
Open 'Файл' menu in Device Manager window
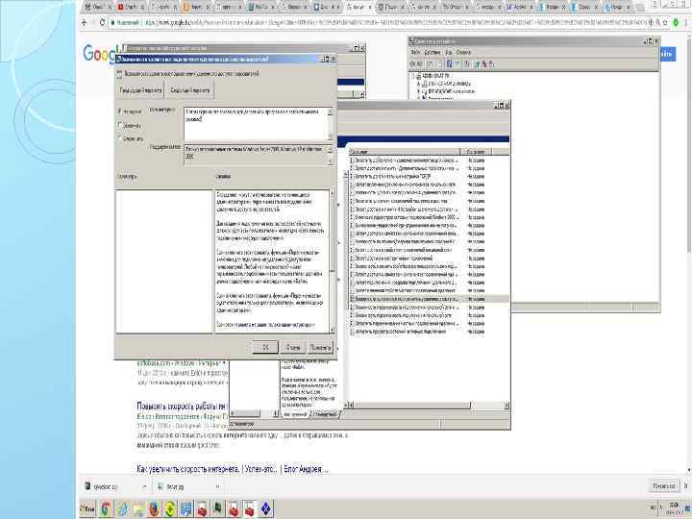[416, 53]
